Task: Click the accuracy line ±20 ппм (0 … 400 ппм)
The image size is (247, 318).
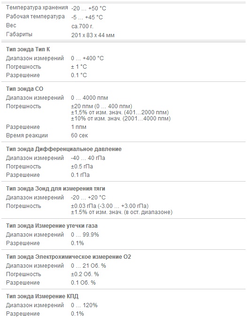Action: [x=101, y=106]
